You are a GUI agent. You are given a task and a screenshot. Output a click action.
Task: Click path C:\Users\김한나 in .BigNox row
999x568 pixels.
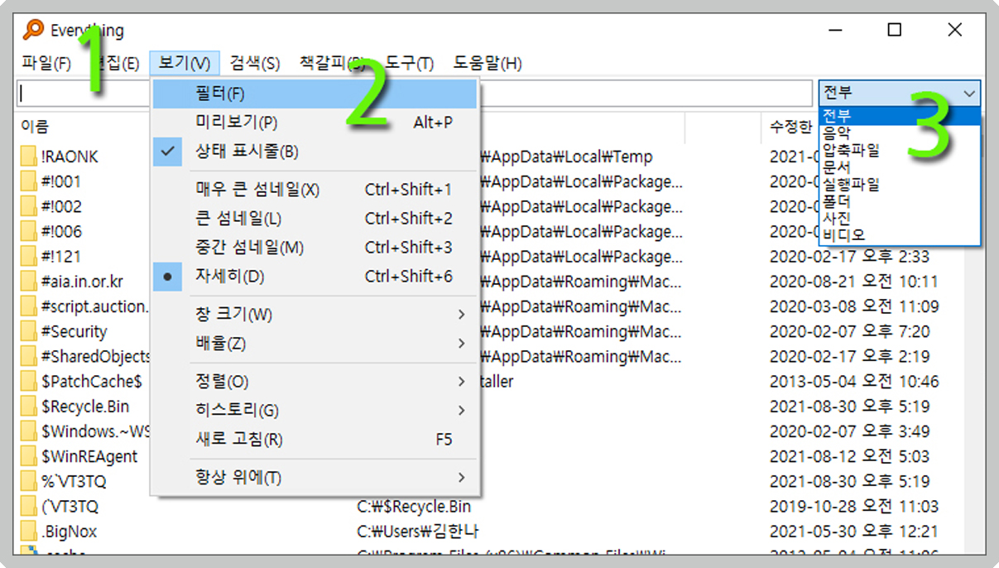[x=418, y=532]
